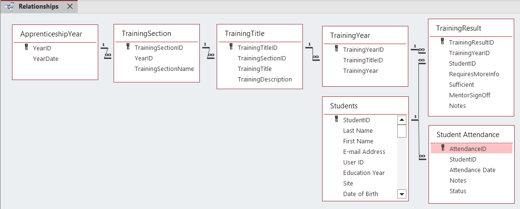Click the TrainingDescription field
This screenshot has width=520, height=209.
tap(265, 79)
